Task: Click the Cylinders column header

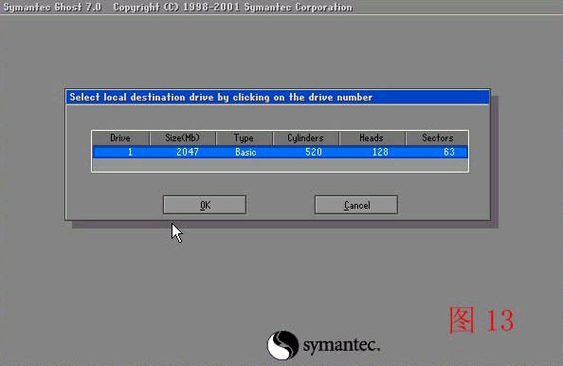Action: tap(306, 137)
